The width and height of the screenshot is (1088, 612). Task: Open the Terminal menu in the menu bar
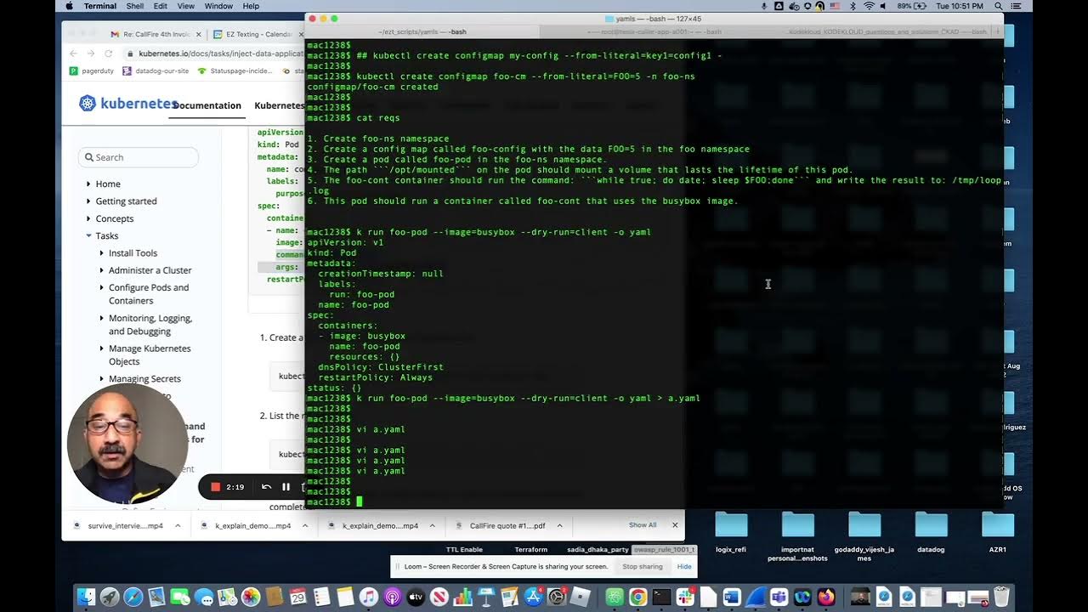tap(100, 6)
